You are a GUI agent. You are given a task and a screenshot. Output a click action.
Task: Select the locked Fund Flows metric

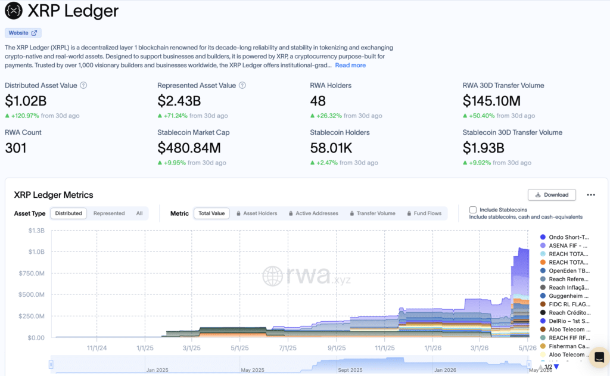[424, 213]
